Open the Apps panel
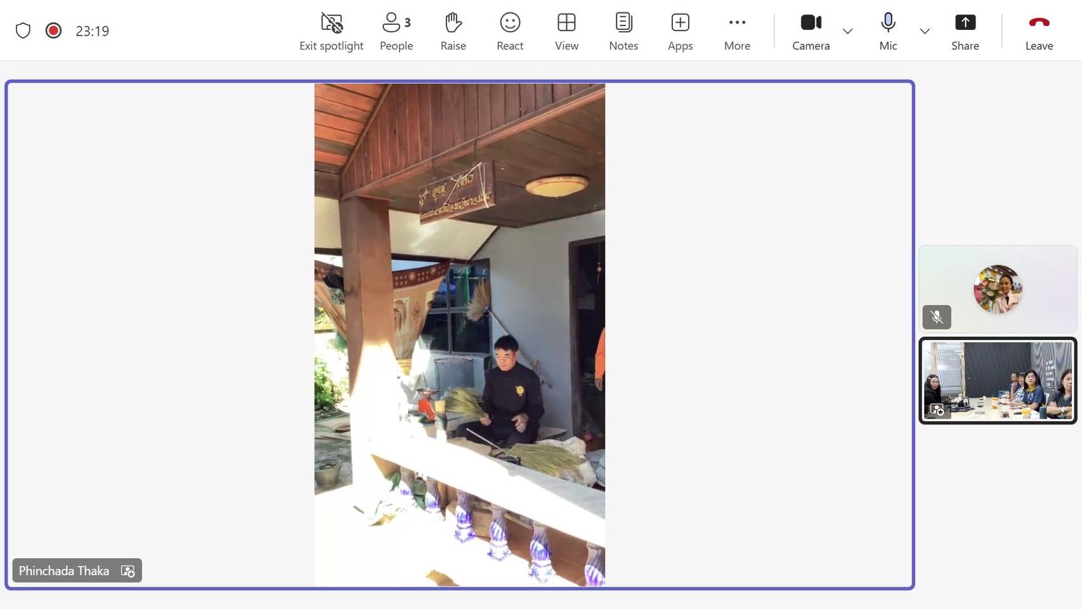1082x609 pixels. 680,31
